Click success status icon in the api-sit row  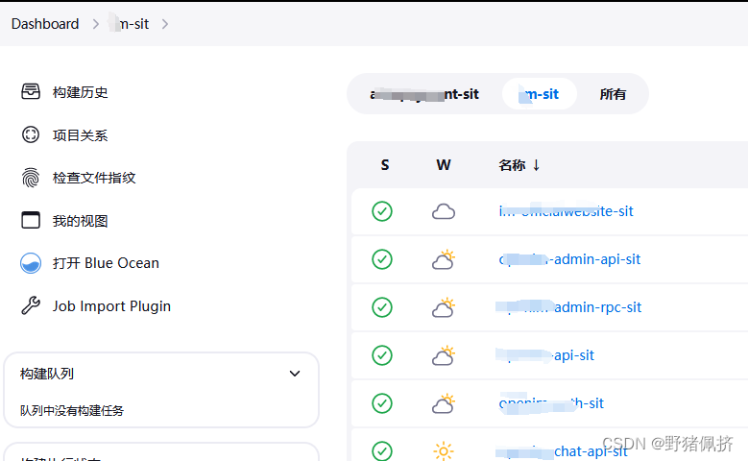[x=382, y=355]
